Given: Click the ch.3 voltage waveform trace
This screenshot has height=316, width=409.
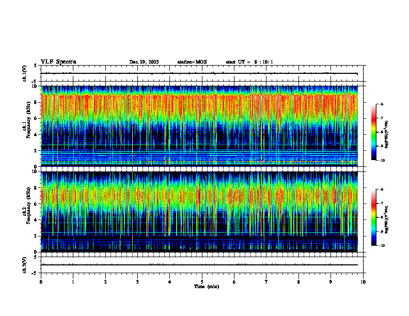Looking at the screenshot, I should [199, 265].
